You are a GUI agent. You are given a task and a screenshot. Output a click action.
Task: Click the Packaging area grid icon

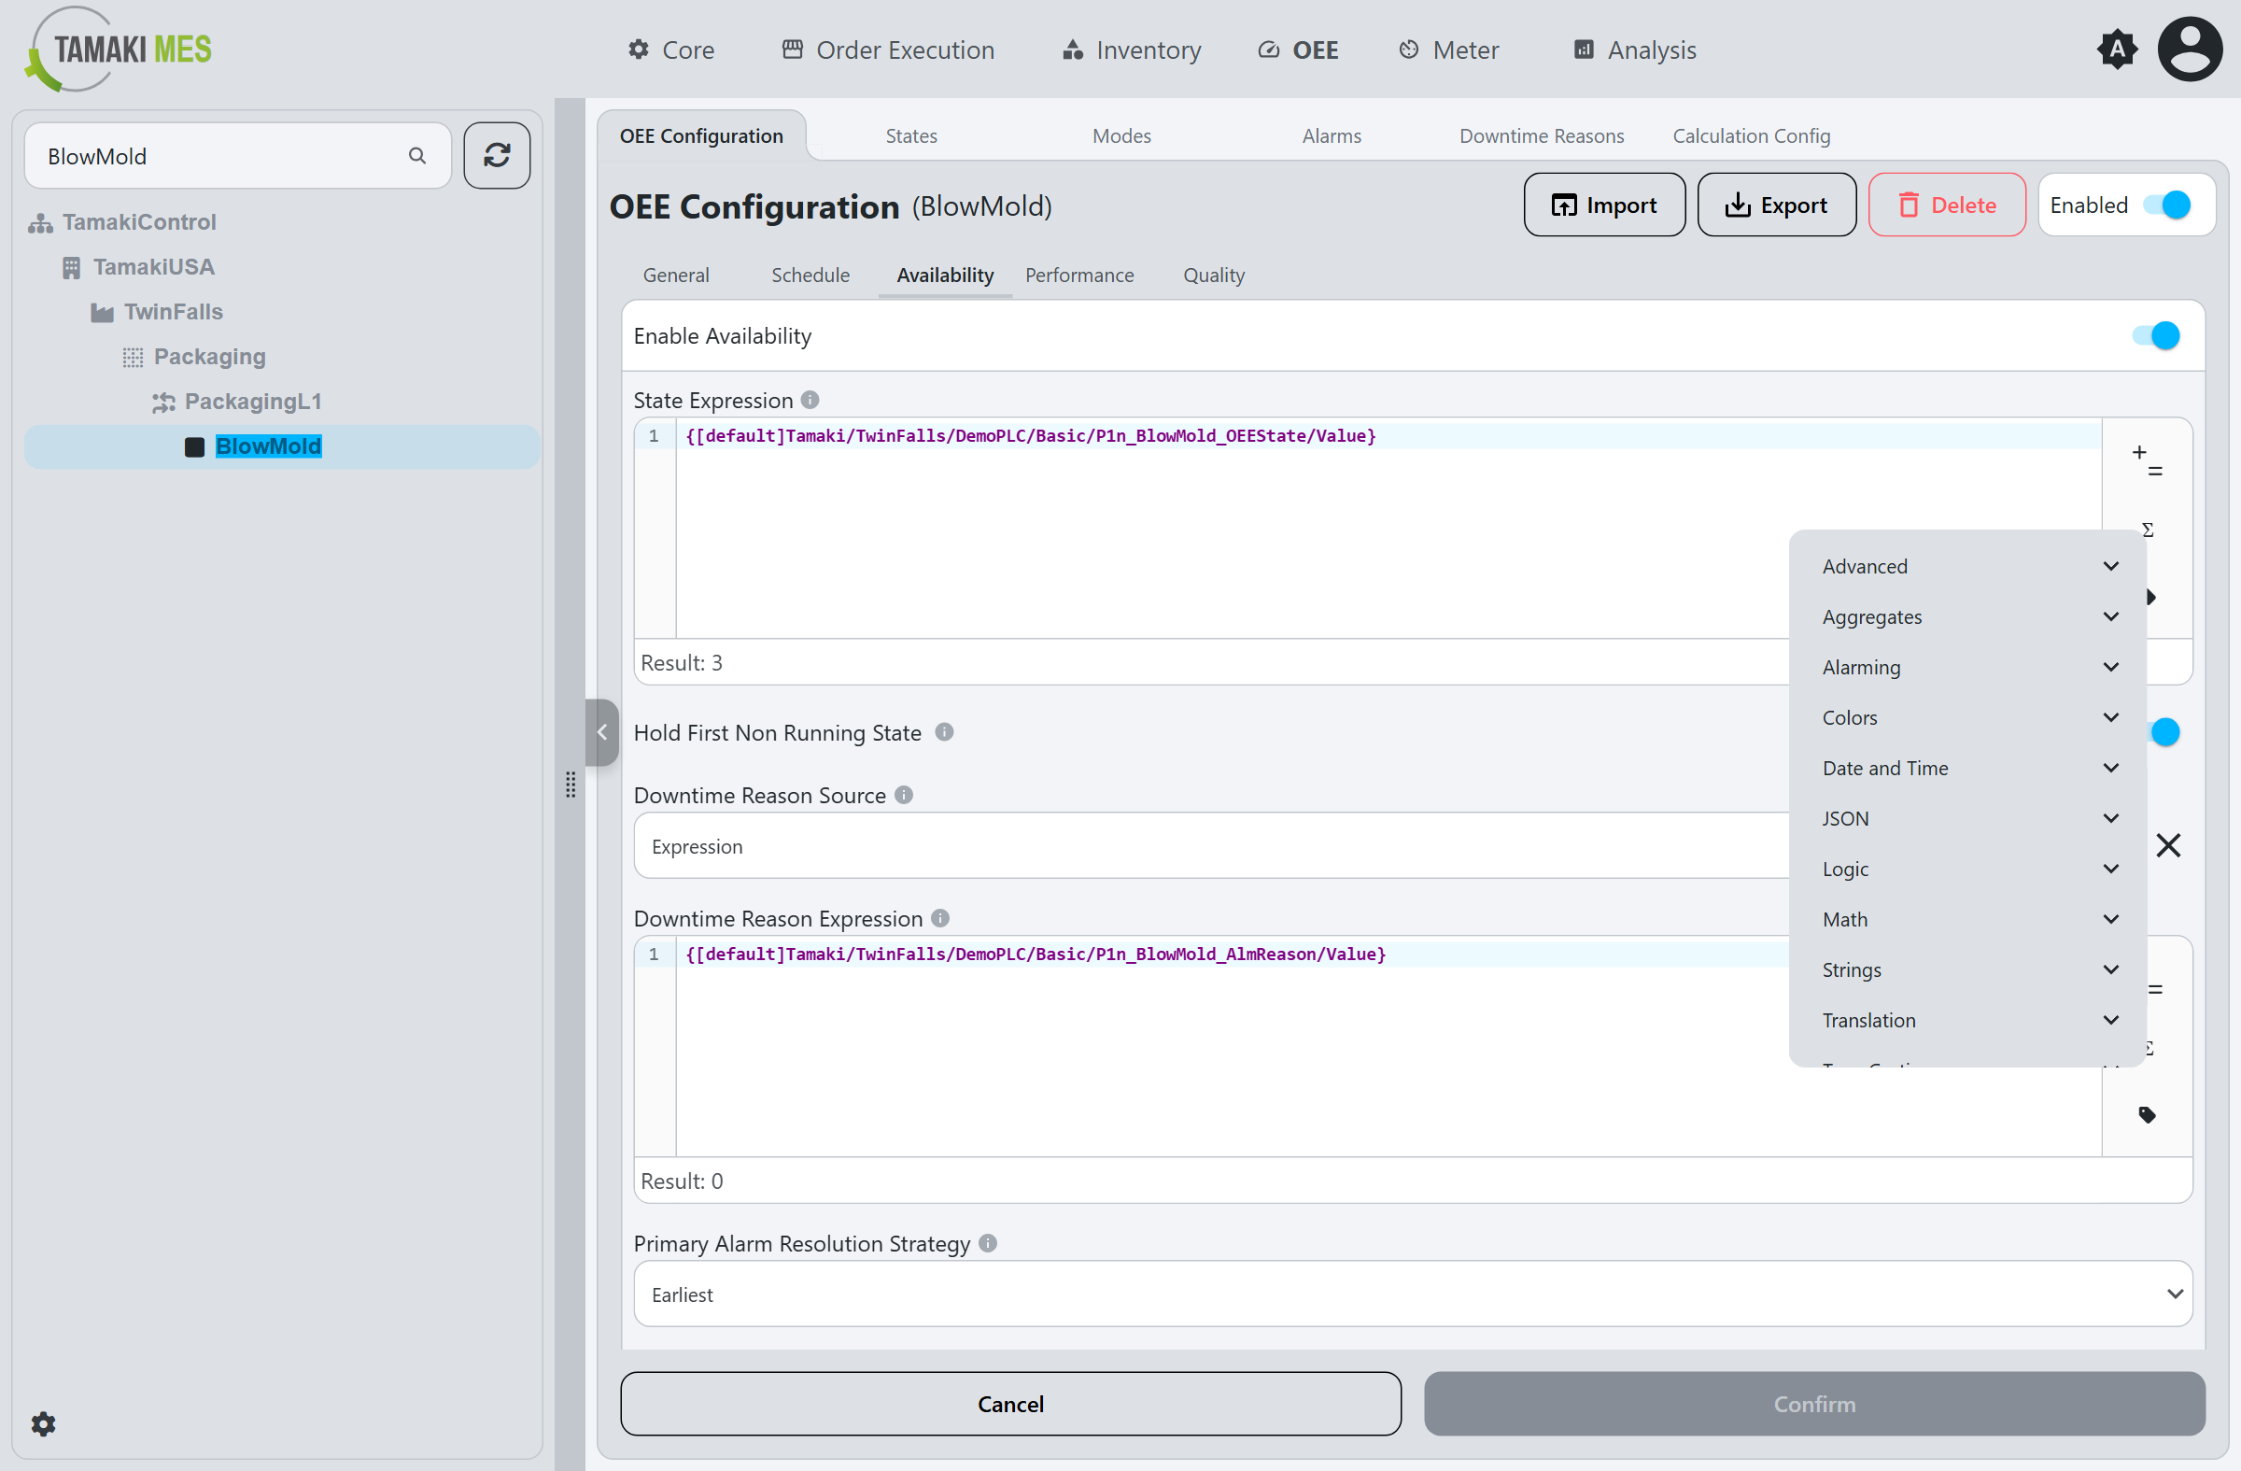[x=133, y=357]
